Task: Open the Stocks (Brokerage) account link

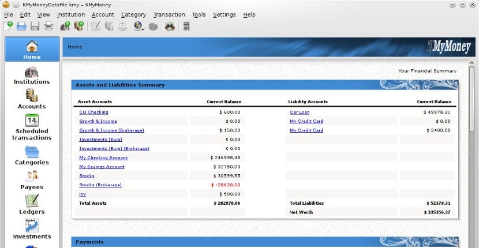Action: tap(100, 185)
